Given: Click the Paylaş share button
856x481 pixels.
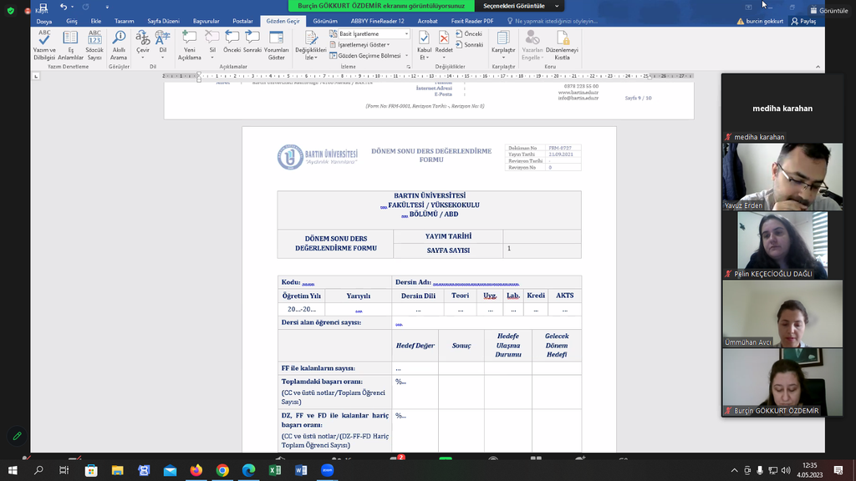Looking at the screenshot, I should click(803, 21).
